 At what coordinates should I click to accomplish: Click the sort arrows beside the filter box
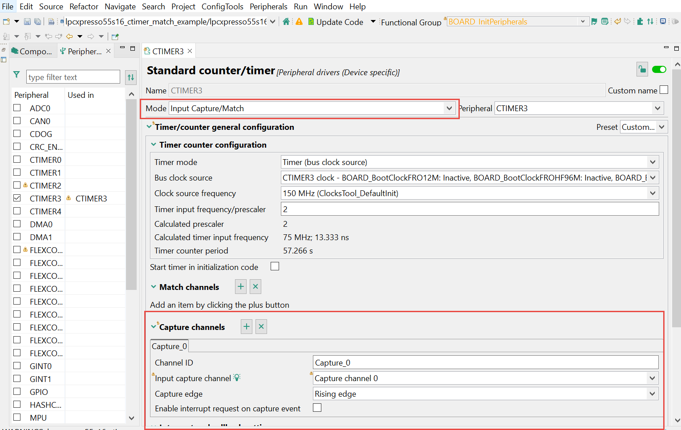131,77
